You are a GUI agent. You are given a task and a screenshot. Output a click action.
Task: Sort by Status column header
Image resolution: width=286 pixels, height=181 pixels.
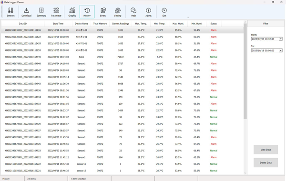tap(214, 23)
